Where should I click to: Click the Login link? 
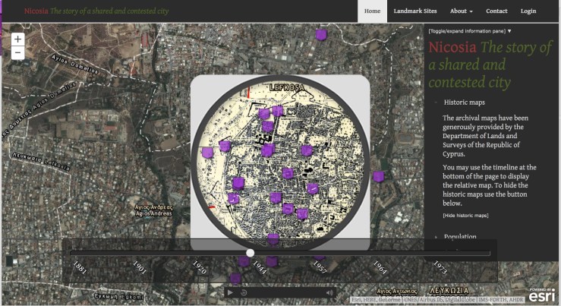528,11
